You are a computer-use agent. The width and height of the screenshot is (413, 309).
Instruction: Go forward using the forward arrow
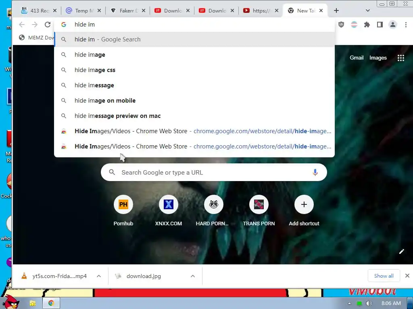click(35, 25)
